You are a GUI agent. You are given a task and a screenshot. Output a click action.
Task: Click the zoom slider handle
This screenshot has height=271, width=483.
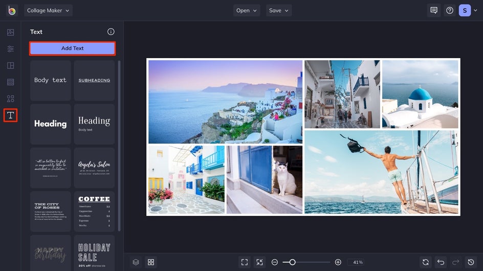(x=292, y=262)
